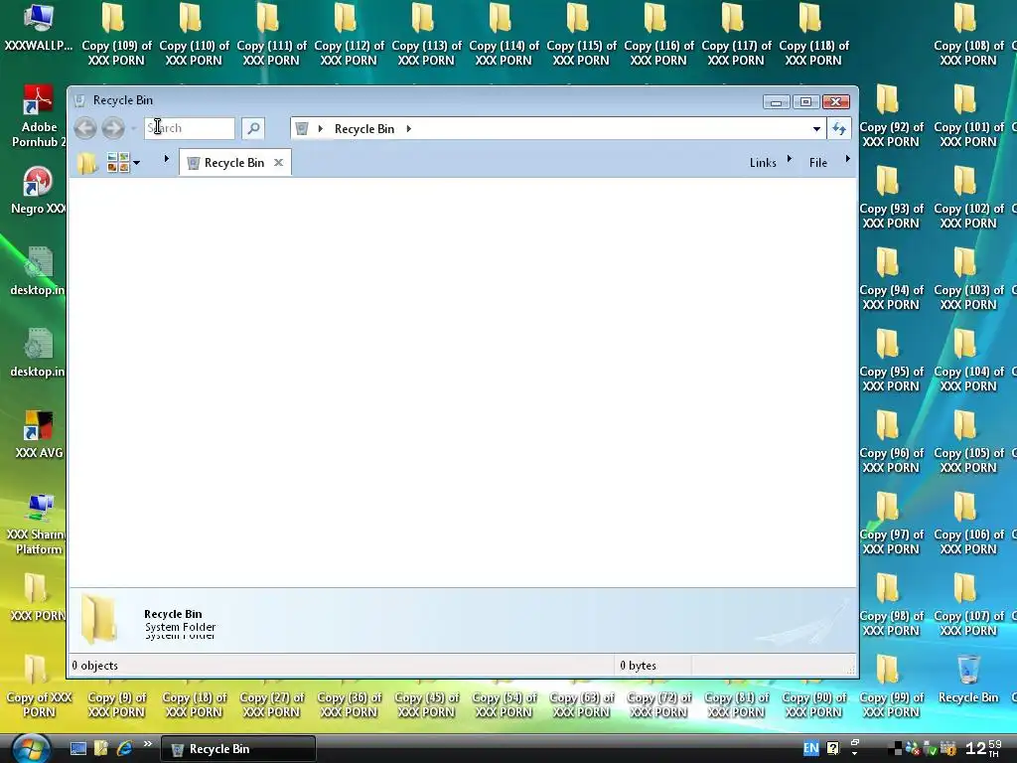
Task: Expand the arrow next to File
Action: tap(848, 158)
